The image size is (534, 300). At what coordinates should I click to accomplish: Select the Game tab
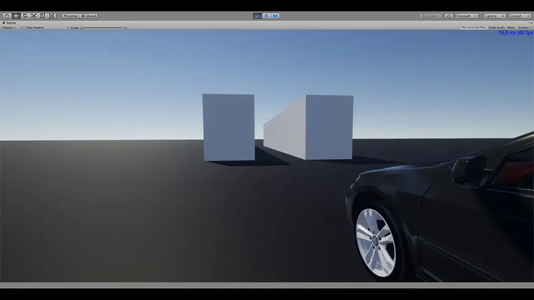pyautogui.click(x=9, y=23)
